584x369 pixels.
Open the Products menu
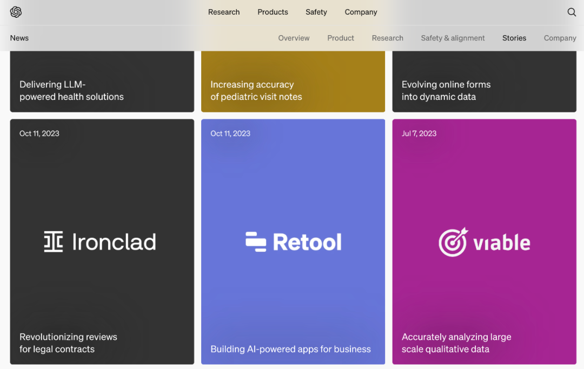coord(273,12)
